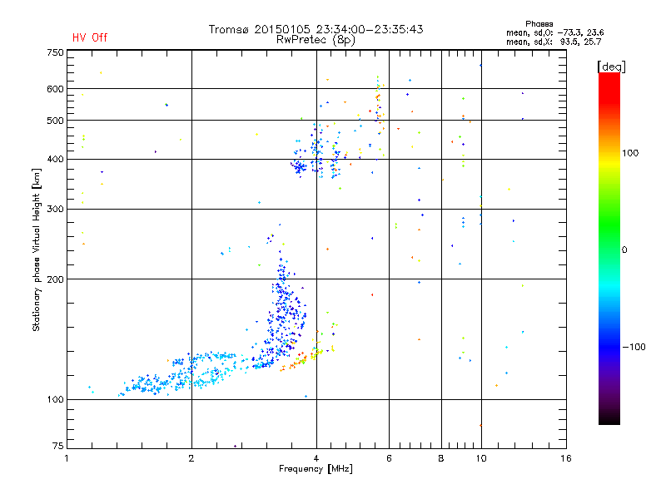Click the '[deg]' colorbar unit label
Viewport: 666px width, 499px height.
[x=612, y=67]
